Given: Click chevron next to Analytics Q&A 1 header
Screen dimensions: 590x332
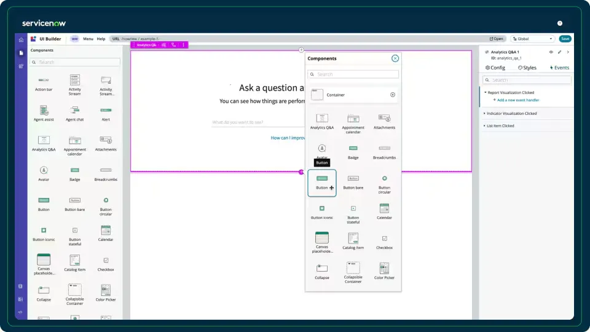Looking at the screenshot, I should pos(568,52).
